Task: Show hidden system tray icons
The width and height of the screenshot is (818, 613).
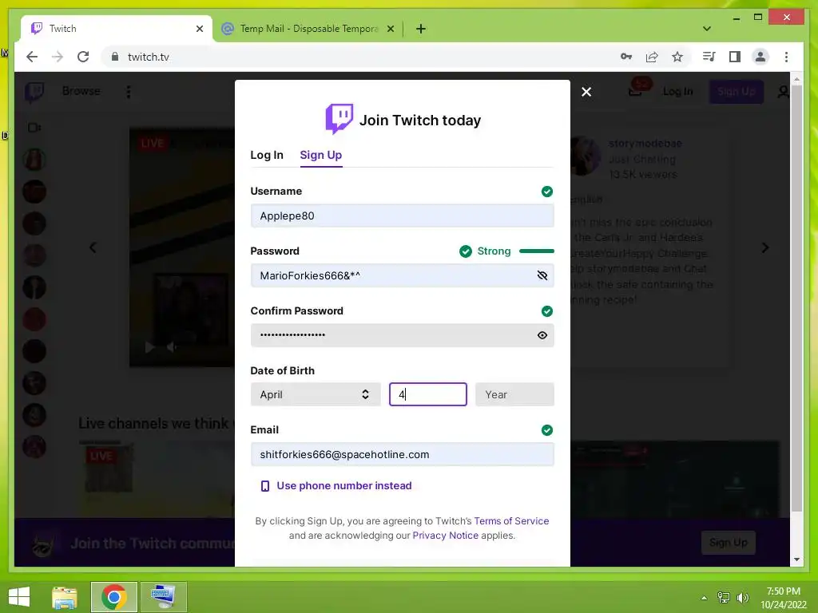Action: point(704,598)
